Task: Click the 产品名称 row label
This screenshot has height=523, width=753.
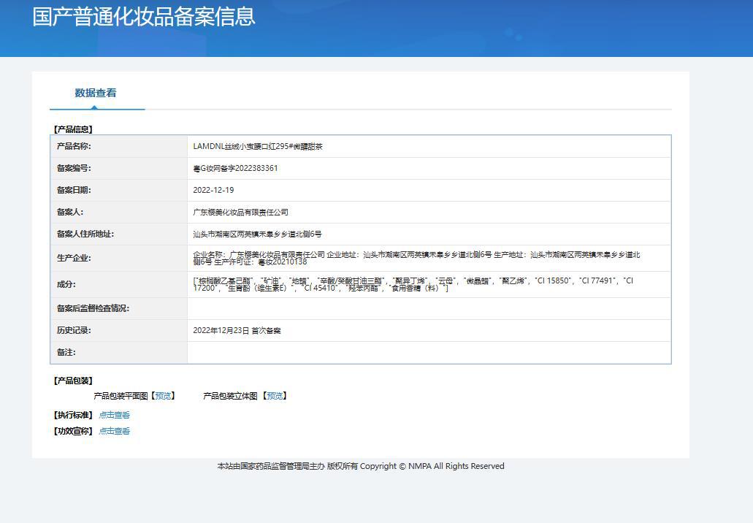Action: (x=74, y=147)
